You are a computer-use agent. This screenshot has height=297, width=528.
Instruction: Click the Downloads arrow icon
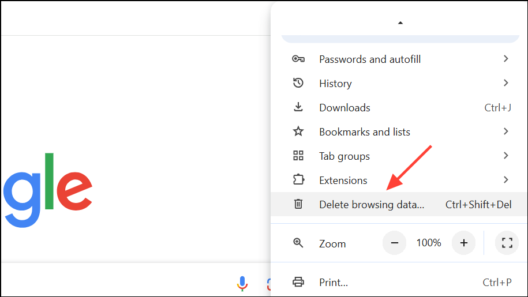[298, 107]
